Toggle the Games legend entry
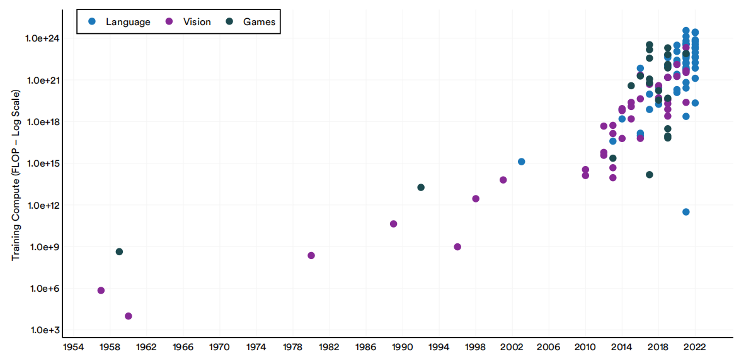 (259, 22)
